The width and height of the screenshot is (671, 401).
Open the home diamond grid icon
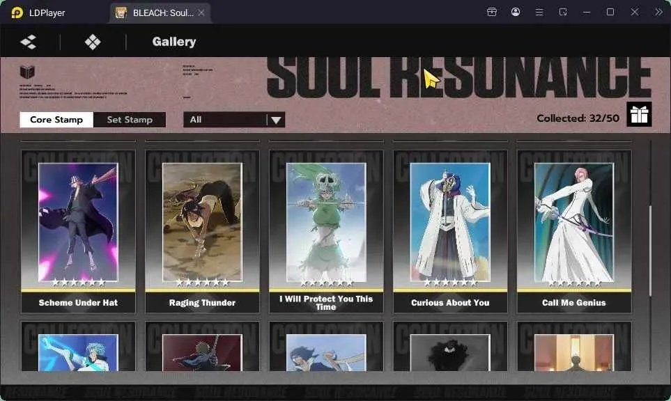pos(93,42)
